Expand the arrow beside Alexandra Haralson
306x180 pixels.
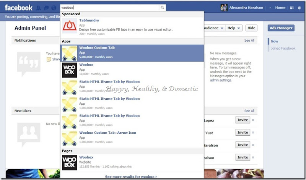point(270,8)
